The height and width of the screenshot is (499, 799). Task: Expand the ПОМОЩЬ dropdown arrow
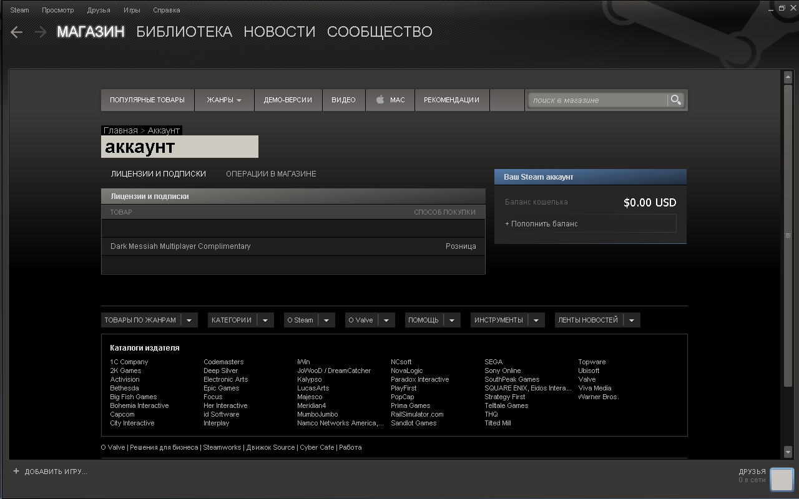453,320
